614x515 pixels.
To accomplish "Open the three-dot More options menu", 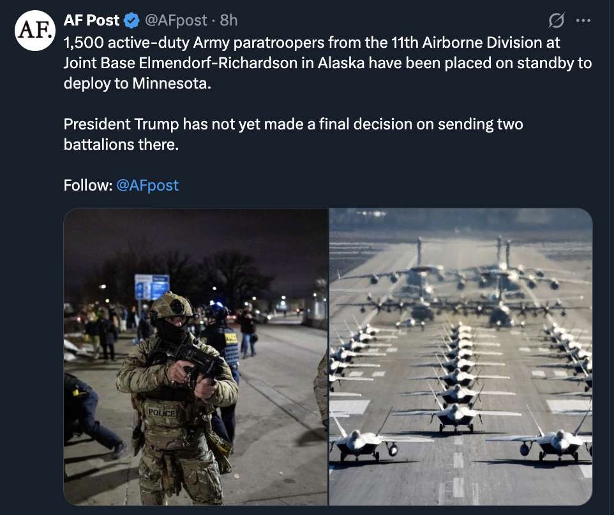I will click(583, 20).
